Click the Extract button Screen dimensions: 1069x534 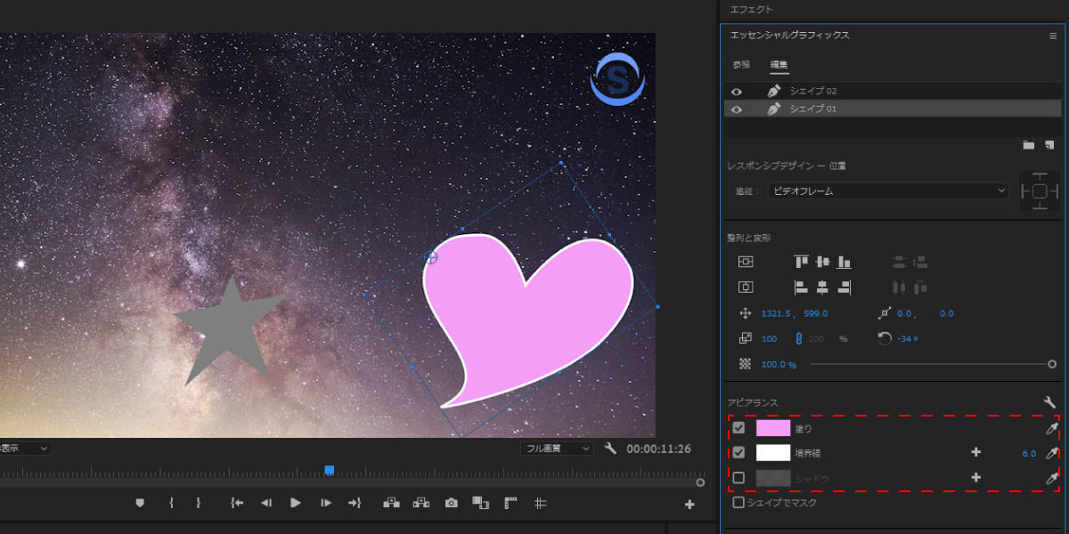(x=421, y=503)
